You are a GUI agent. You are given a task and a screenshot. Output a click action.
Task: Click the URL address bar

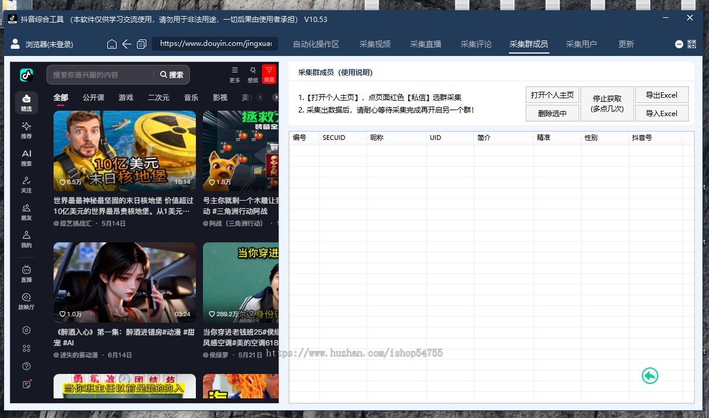pos(215,43)
